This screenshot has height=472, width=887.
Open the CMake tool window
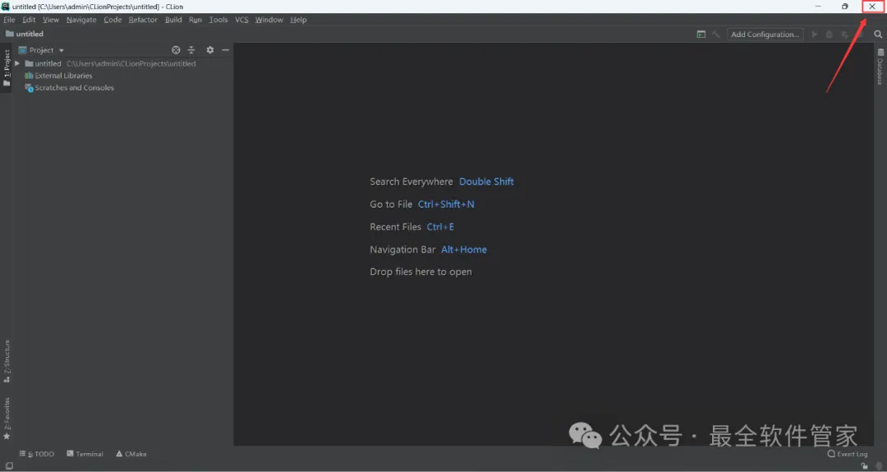[131, 454]
